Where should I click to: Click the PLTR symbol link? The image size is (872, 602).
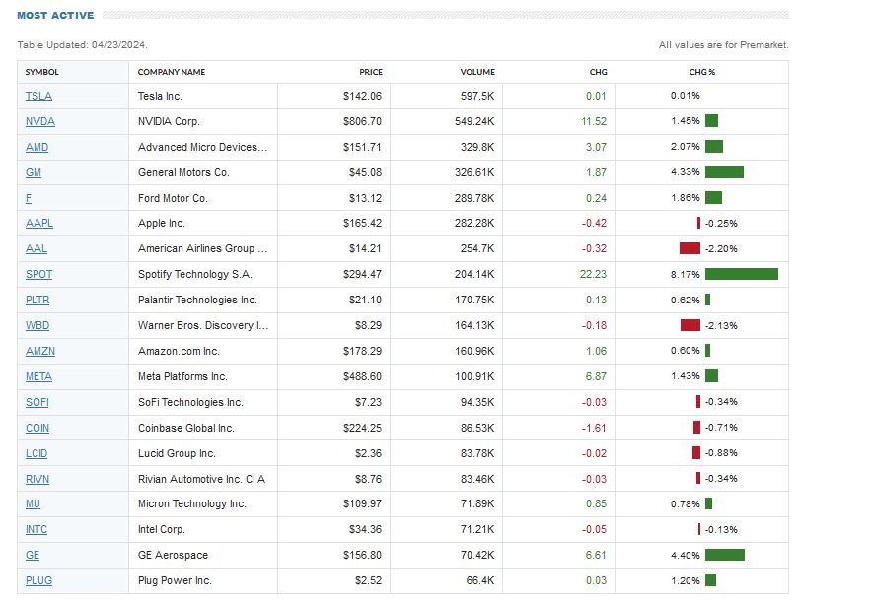38,300
